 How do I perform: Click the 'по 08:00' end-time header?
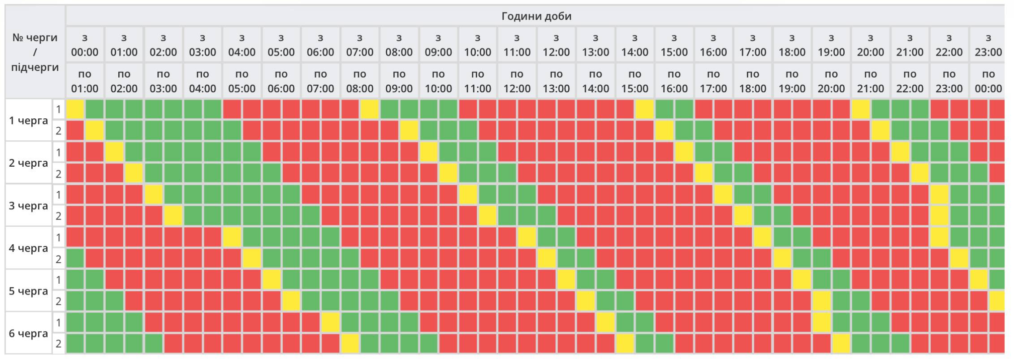[360, 81]
